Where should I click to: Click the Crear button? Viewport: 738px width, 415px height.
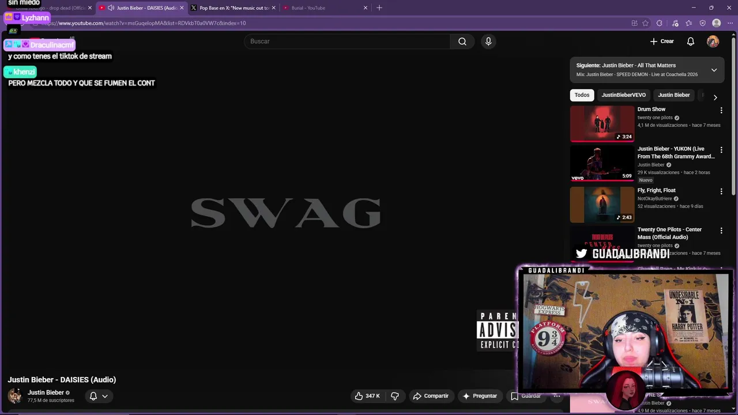coord(662,41)
